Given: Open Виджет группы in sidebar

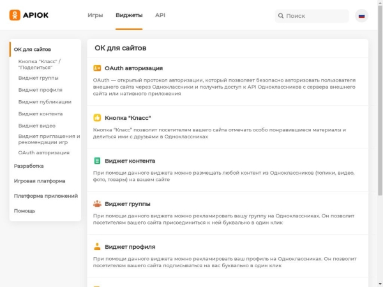Looking at the screenshot, I should [38, 78].
